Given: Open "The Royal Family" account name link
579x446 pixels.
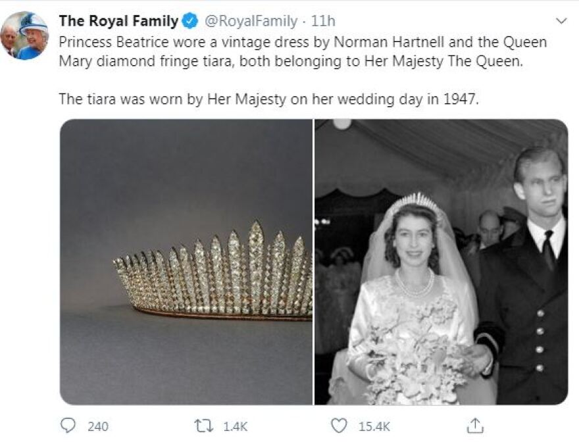Looking at the screenshot, I should pos(118,22).
